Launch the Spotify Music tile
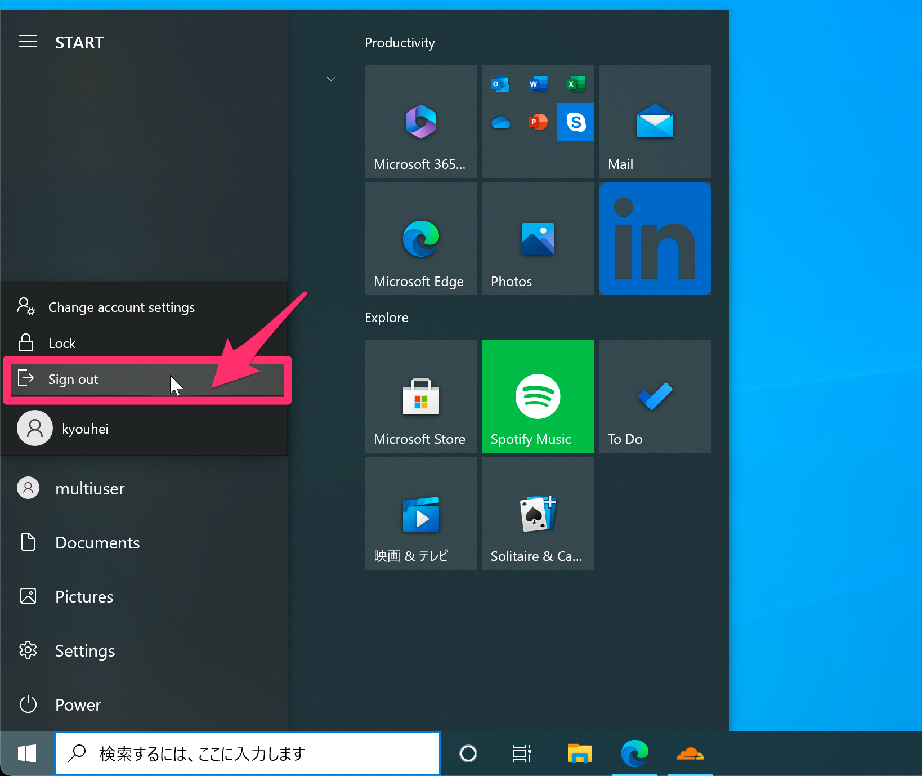The image size is (922, 776). point(538,396)
